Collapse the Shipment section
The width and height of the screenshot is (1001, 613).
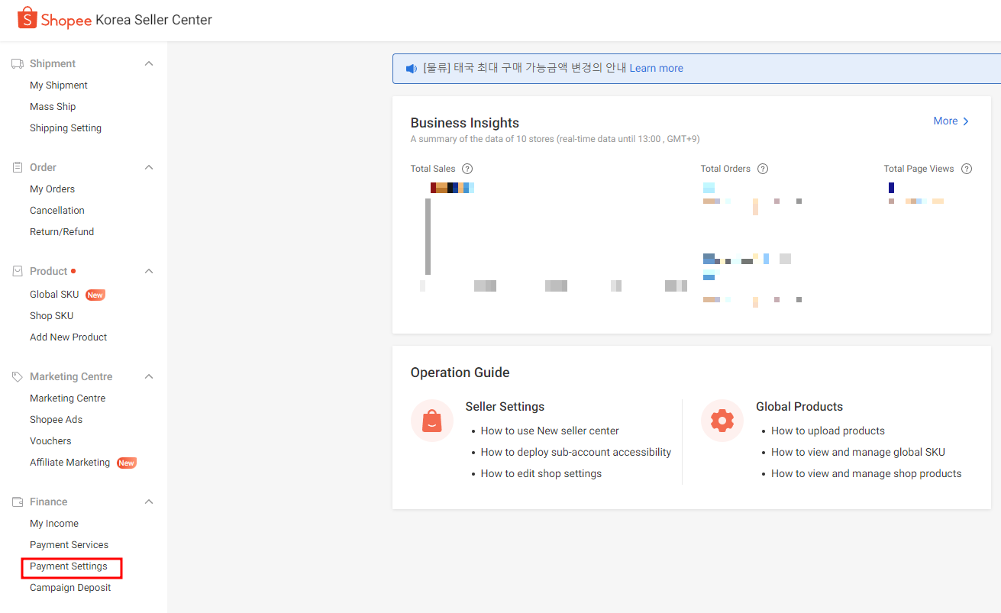[x=149, y=63]
